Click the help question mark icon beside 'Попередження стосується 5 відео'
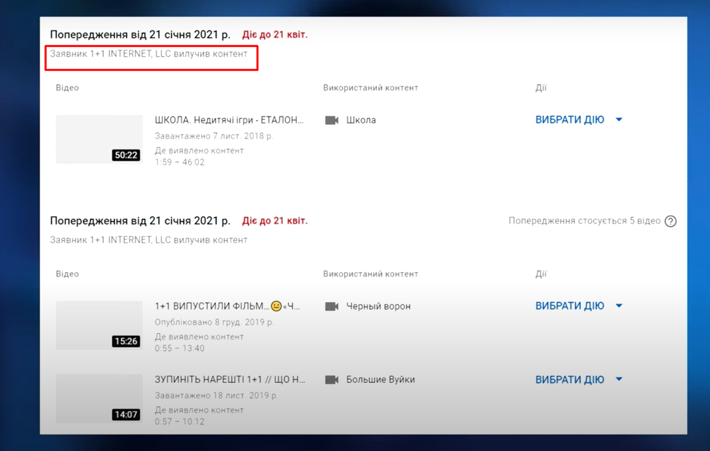This screenshot has height=451, width=710. pos(670,221)
